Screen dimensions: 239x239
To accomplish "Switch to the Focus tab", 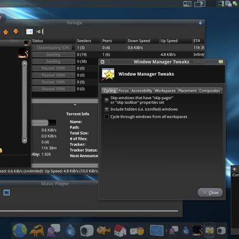I will tap(124, 91).
